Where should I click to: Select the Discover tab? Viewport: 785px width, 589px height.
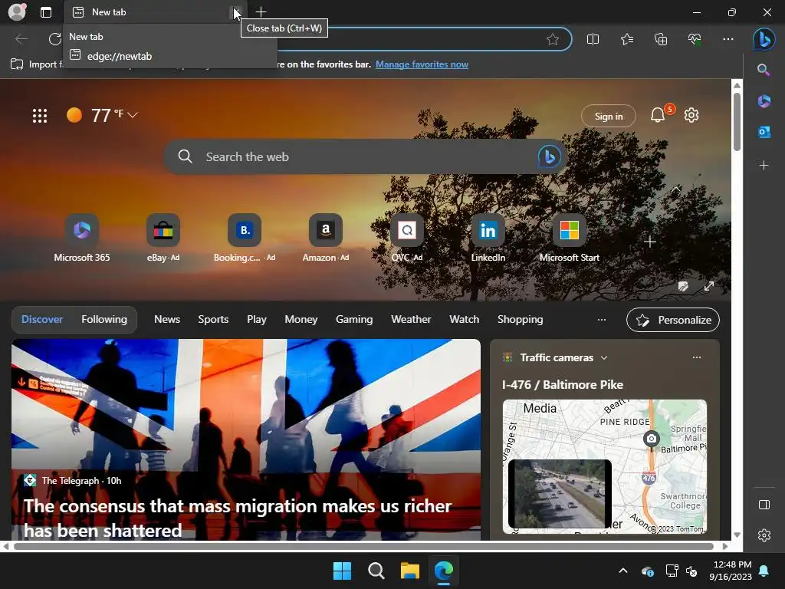click(42, 320)
